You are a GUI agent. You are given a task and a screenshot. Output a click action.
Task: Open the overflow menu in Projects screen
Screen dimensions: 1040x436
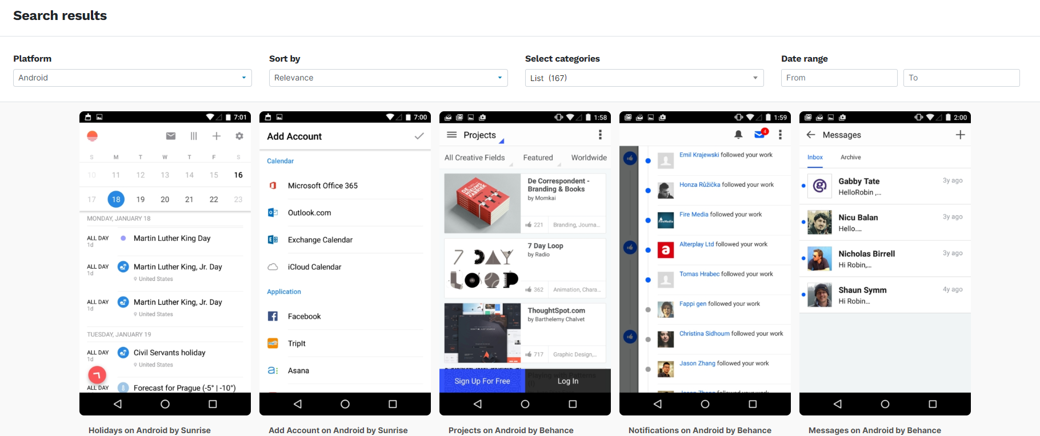coord(600,135)
